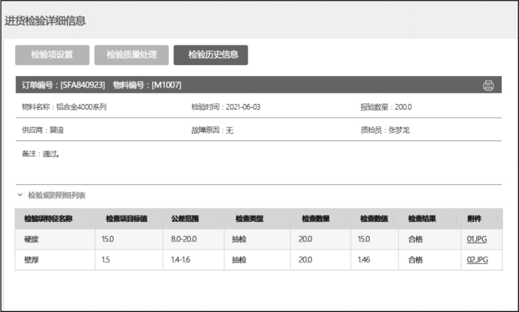Click the 供应商 碧迪 field
The width and height of the screenshot is (519, 312).
pyautogui.click(x=43, y=130)
